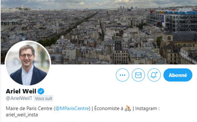Click the Économiste à bio text
Viewport: 197px width, 122px height.
point(109,109)
